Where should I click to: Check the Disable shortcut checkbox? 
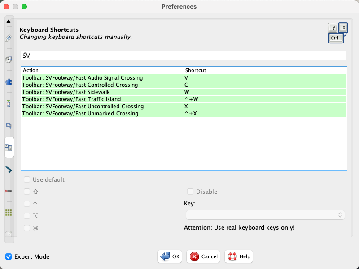point(190,191)
